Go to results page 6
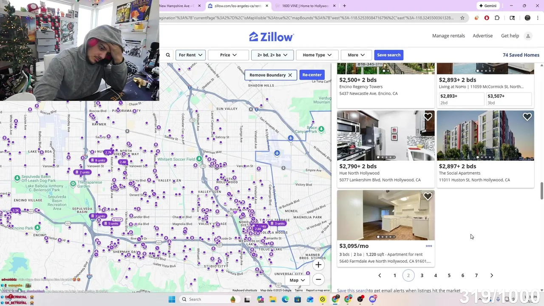Screen dimensions: 544x306 (463, 275)
